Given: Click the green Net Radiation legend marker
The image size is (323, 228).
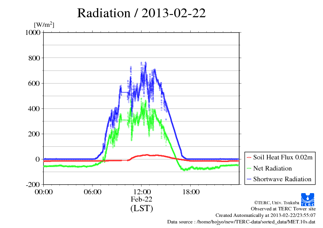Looking at the screenshot, I should pos(249,169).
